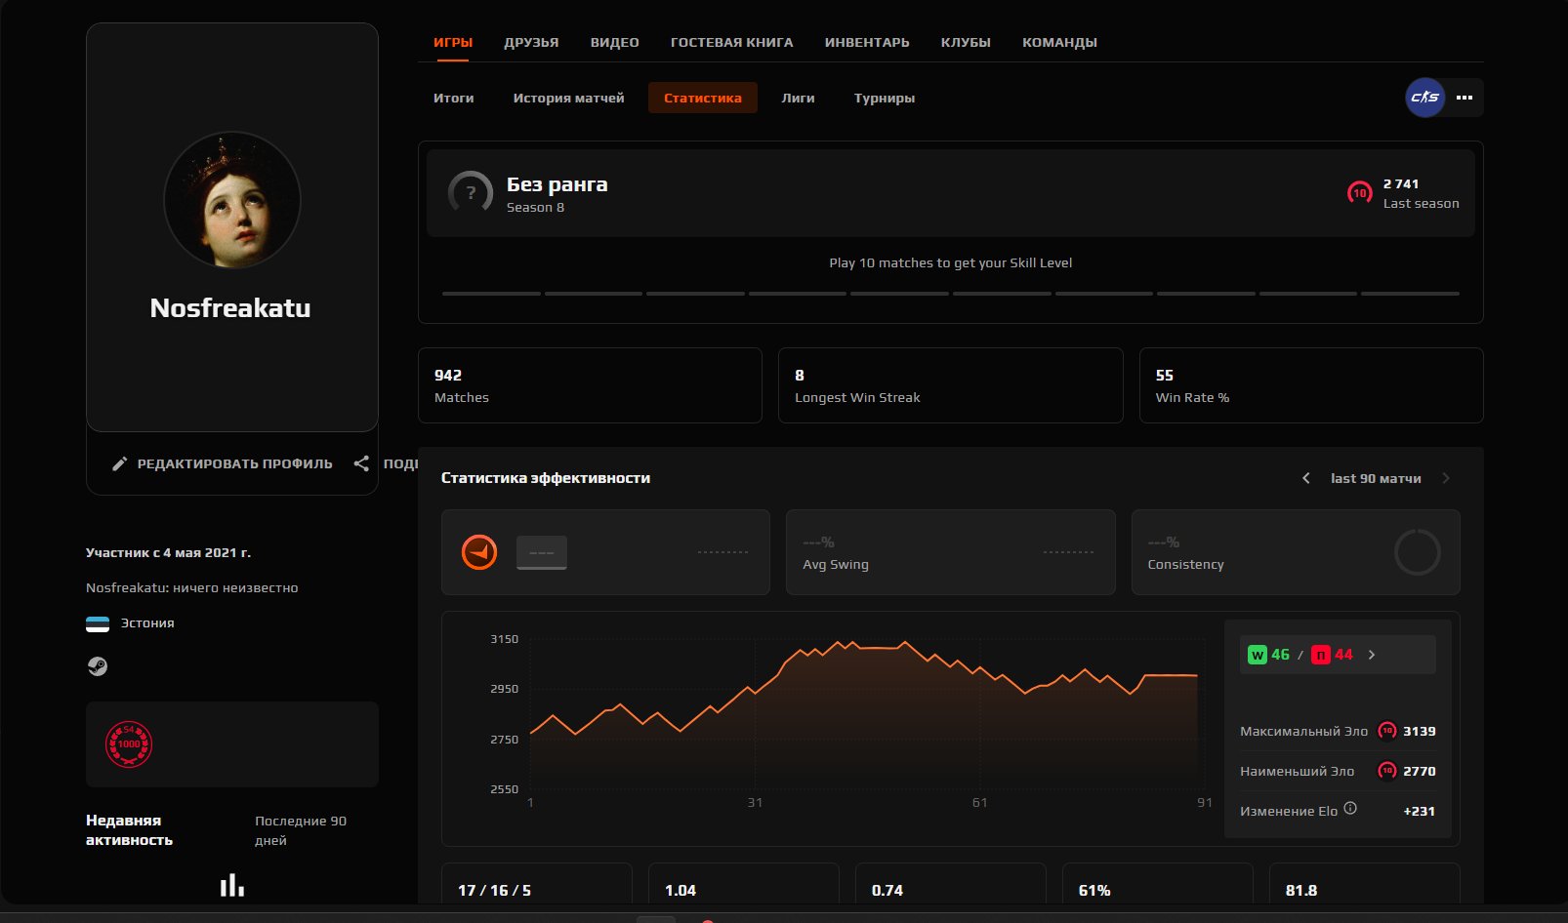Select the Турниры sub-tab
Viewport: 1568px width, 923px height.
pyautogui.click(x=885, y=98)
